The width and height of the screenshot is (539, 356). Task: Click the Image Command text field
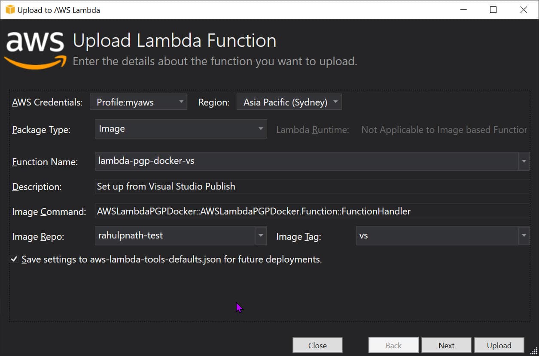coord(312,211)
